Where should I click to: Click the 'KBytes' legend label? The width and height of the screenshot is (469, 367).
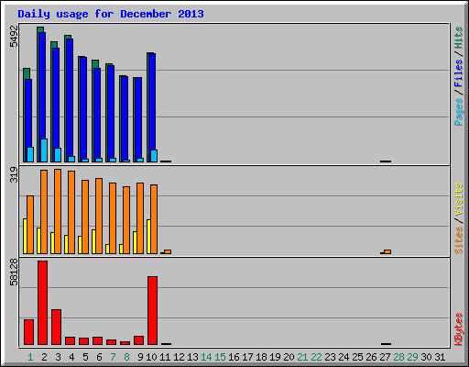[459, 329]
